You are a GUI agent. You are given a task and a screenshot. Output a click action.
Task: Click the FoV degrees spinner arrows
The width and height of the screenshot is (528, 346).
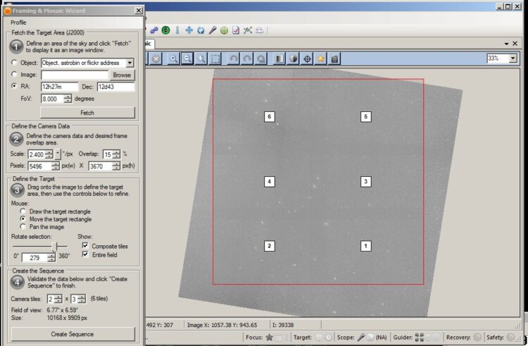coord(68,99)
